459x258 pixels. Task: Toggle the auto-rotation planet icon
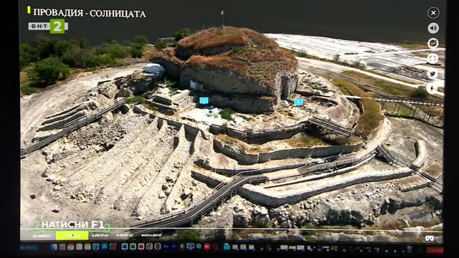point(433,43)
